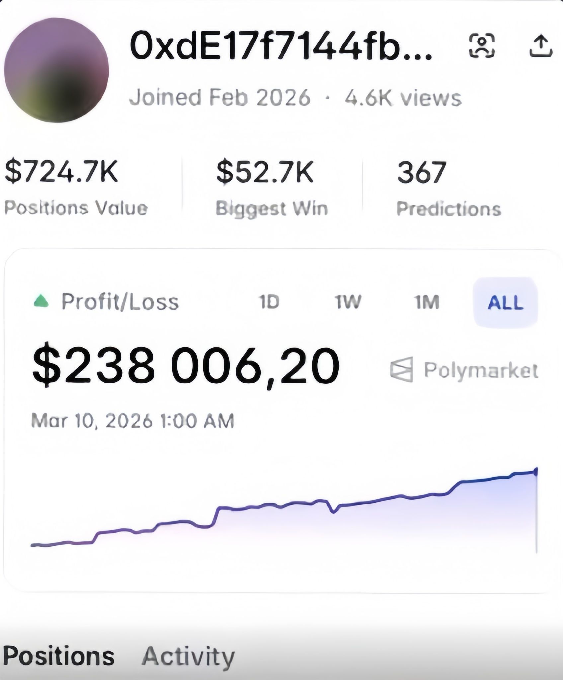Image resolution: width=563 pixels, height=680 pixels.
Task: Switch to the Positions tab
Action: coord(59,656)
